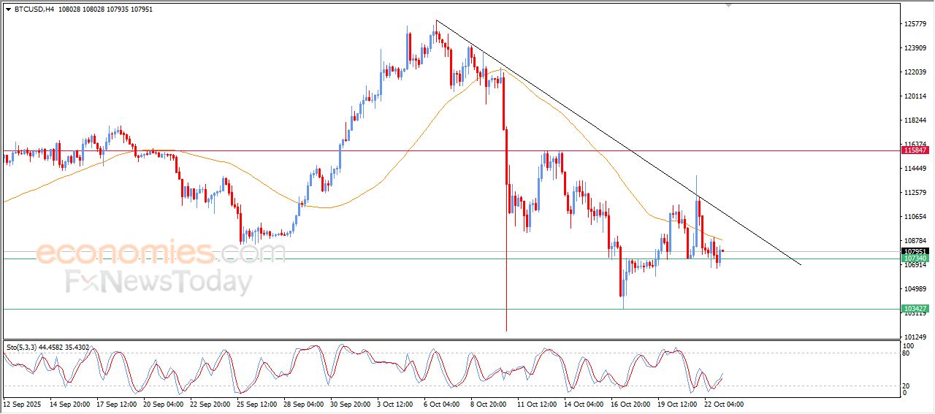The height and width of the screenshot is (414, 935).
Task: Click the gray chart shift marker at top
Action: click(728, 6)
